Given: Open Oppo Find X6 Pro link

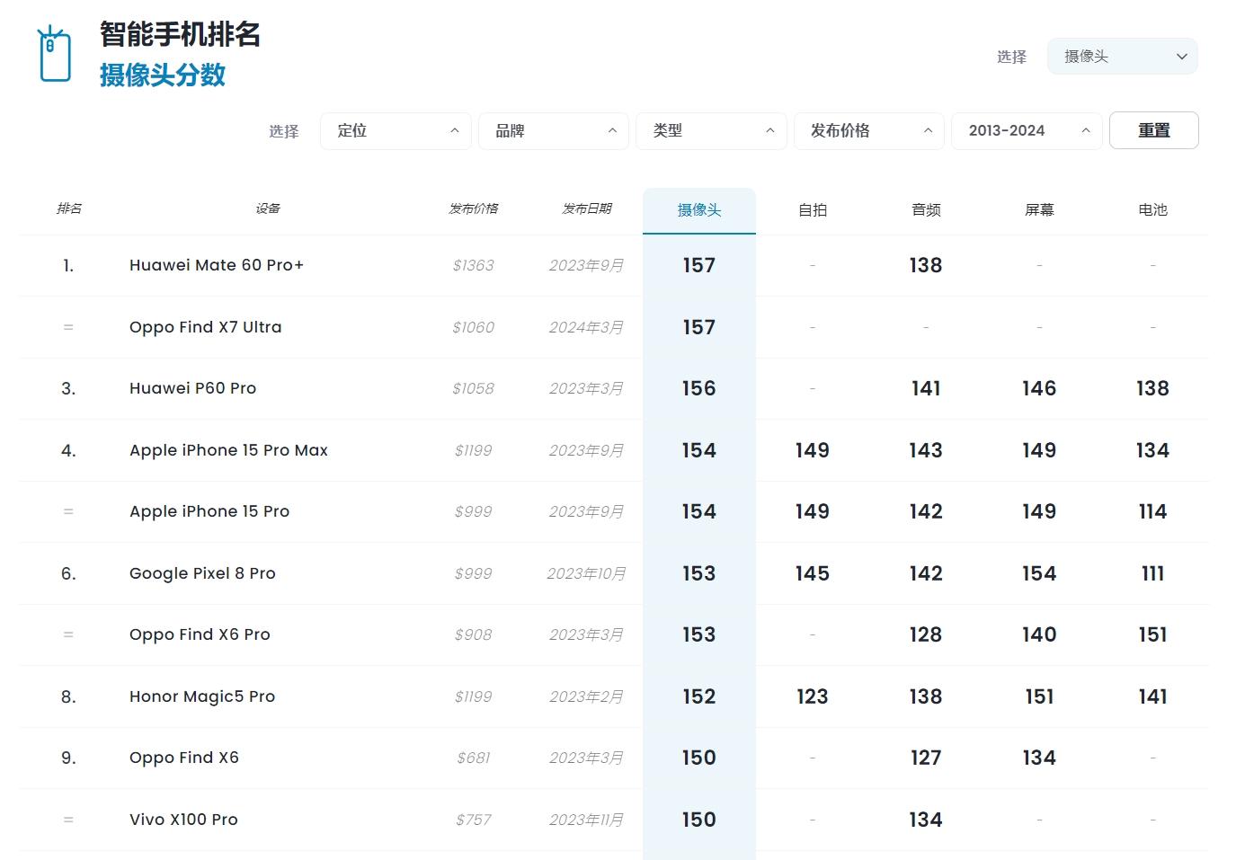Looking at the screenshot, I should [200, 634].
